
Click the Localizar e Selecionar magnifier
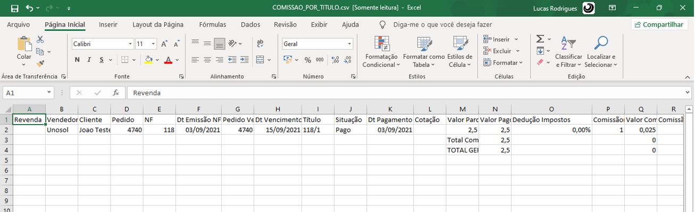(601, 52)
